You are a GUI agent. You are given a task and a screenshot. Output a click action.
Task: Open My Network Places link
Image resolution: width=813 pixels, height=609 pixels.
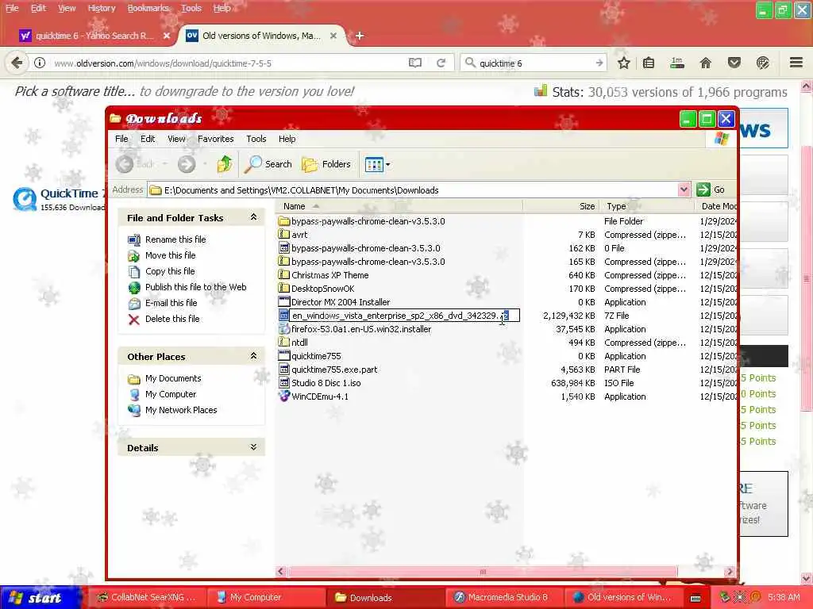click(181, 410)
